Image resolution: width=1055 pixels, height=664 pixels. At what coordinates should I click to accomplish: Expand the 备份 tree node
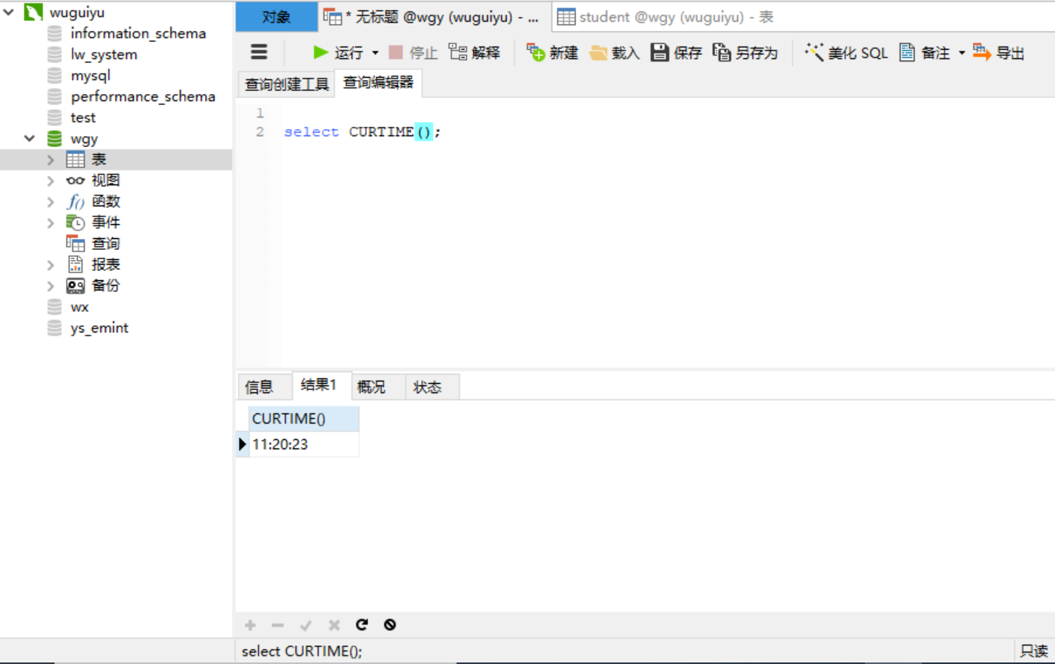click(x=51, y=286)
